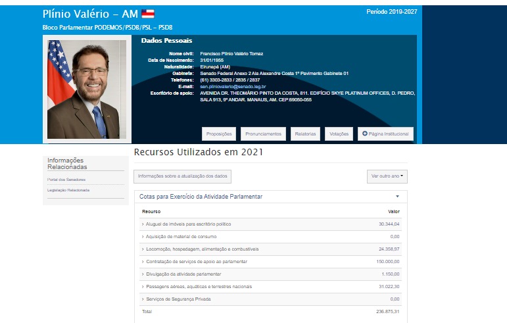Expand Serviços de Segurança Privada row

[x=178, y=299]
